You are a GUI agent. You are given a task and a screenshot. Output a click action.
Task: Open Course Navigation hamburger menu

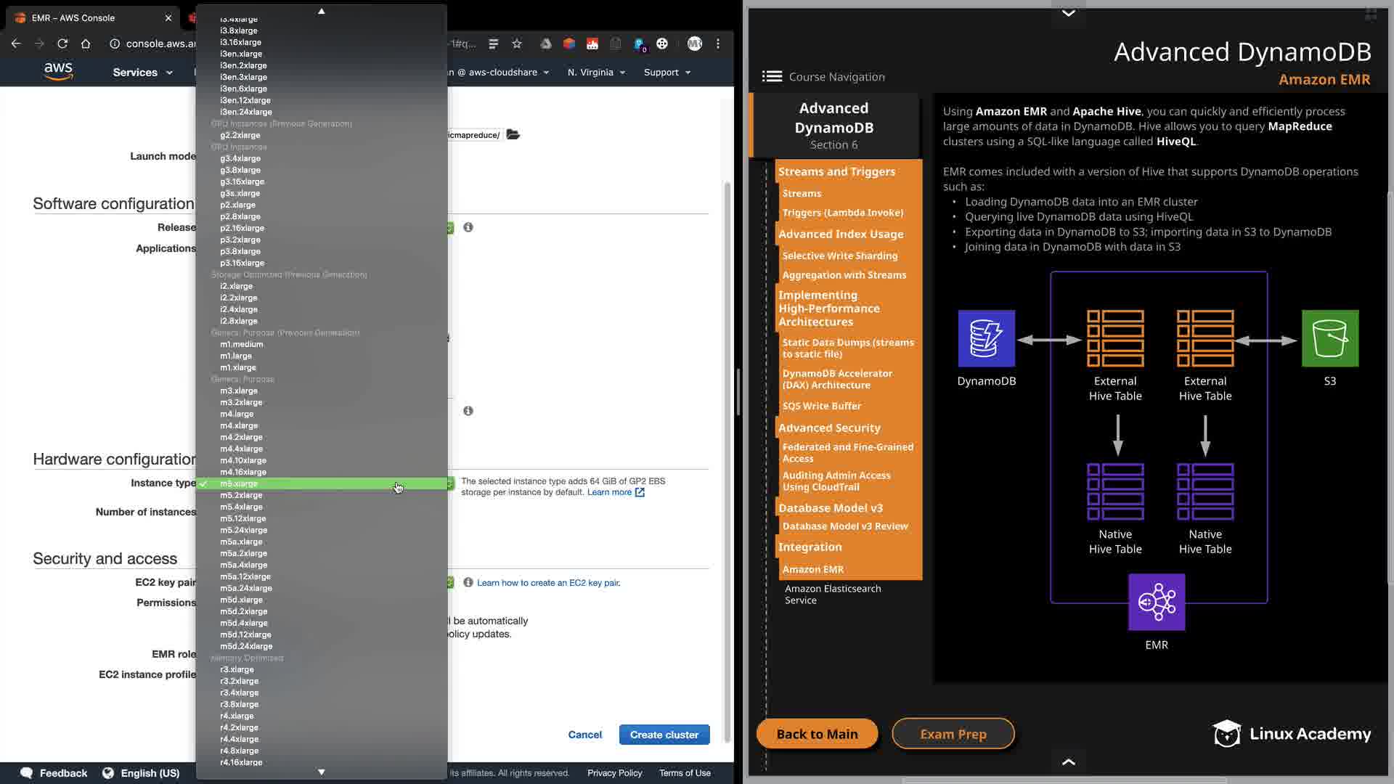(x=772, y=76)
